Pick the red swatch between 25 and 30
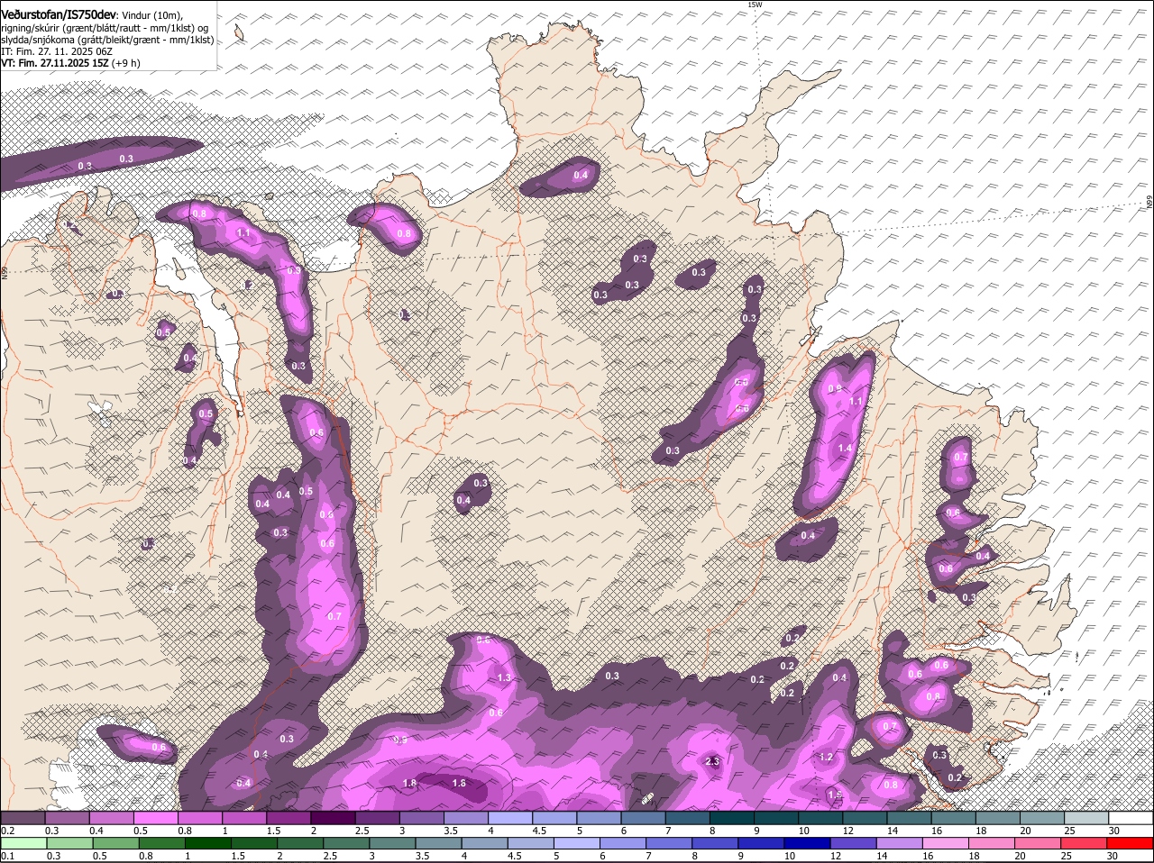 (1085, 843)
